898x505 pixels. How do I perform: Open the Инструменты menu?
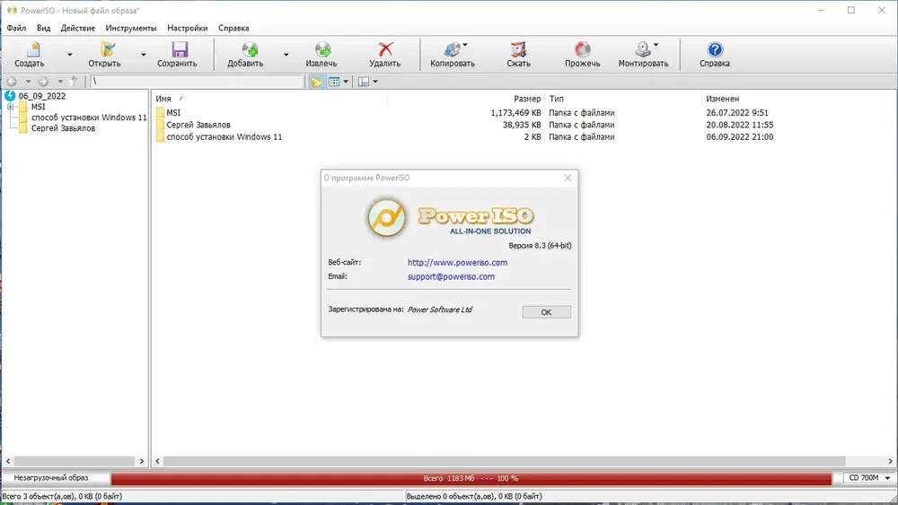click(130, 28)
